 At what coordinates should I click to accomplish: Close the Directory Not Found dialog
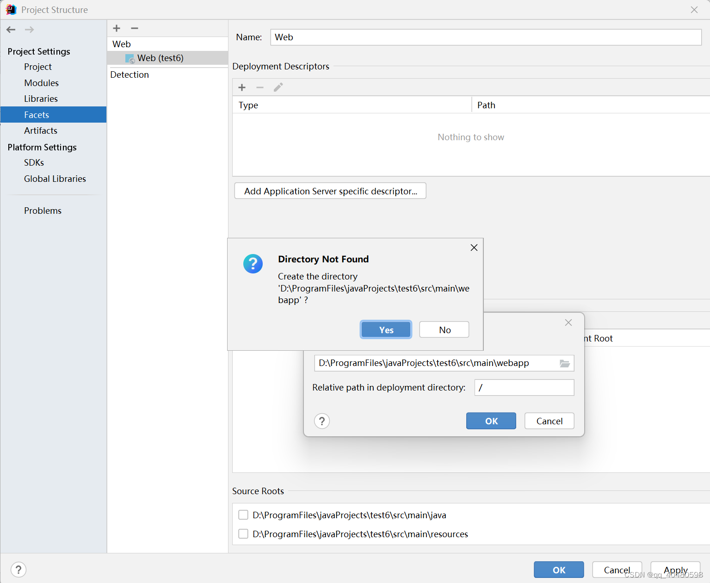point(474,248)
